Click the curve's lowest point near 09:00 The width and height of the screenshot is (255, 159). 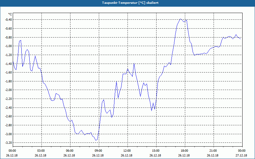(x=96, y=140)
